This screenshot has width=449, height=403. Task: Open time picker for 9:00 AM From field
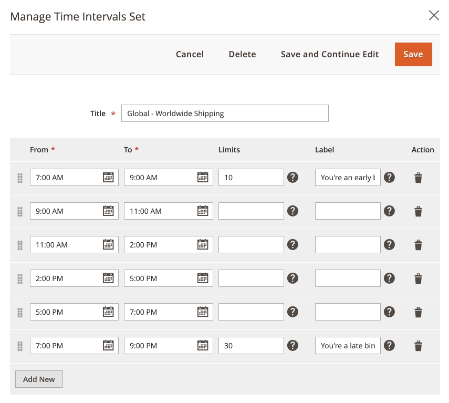(108, 211)
